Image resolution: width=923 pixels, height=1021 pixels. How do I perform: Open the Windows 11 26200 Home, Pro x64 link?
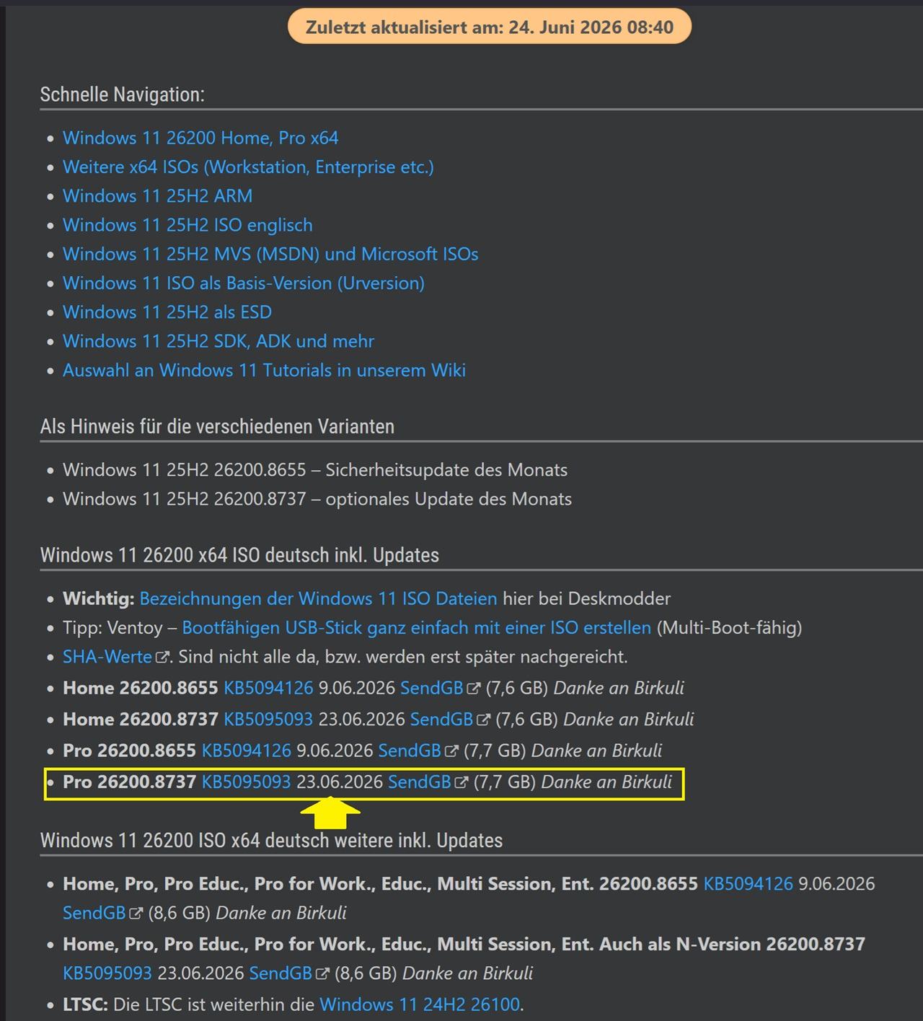[200, 138]
